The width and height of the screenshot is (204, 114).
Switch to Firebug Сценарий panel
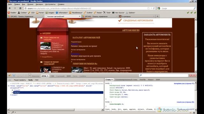60,76
